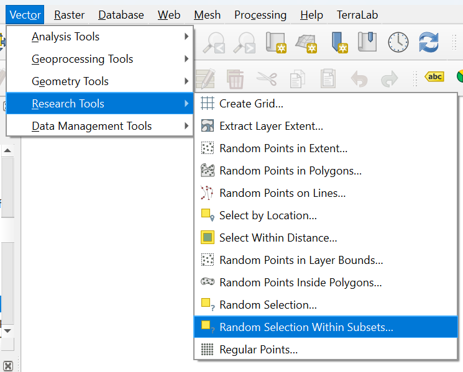Pick Regular Points menu entry
Screen dimensions: 463x372
pos(259,350)
